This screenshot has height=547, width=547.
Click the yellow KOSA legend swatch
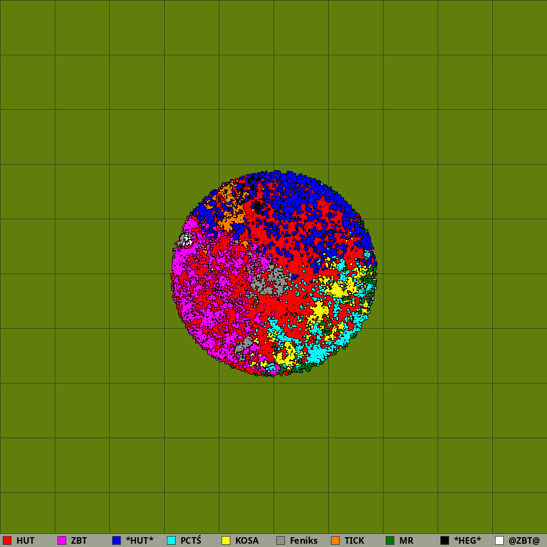[x=226, y=540]
